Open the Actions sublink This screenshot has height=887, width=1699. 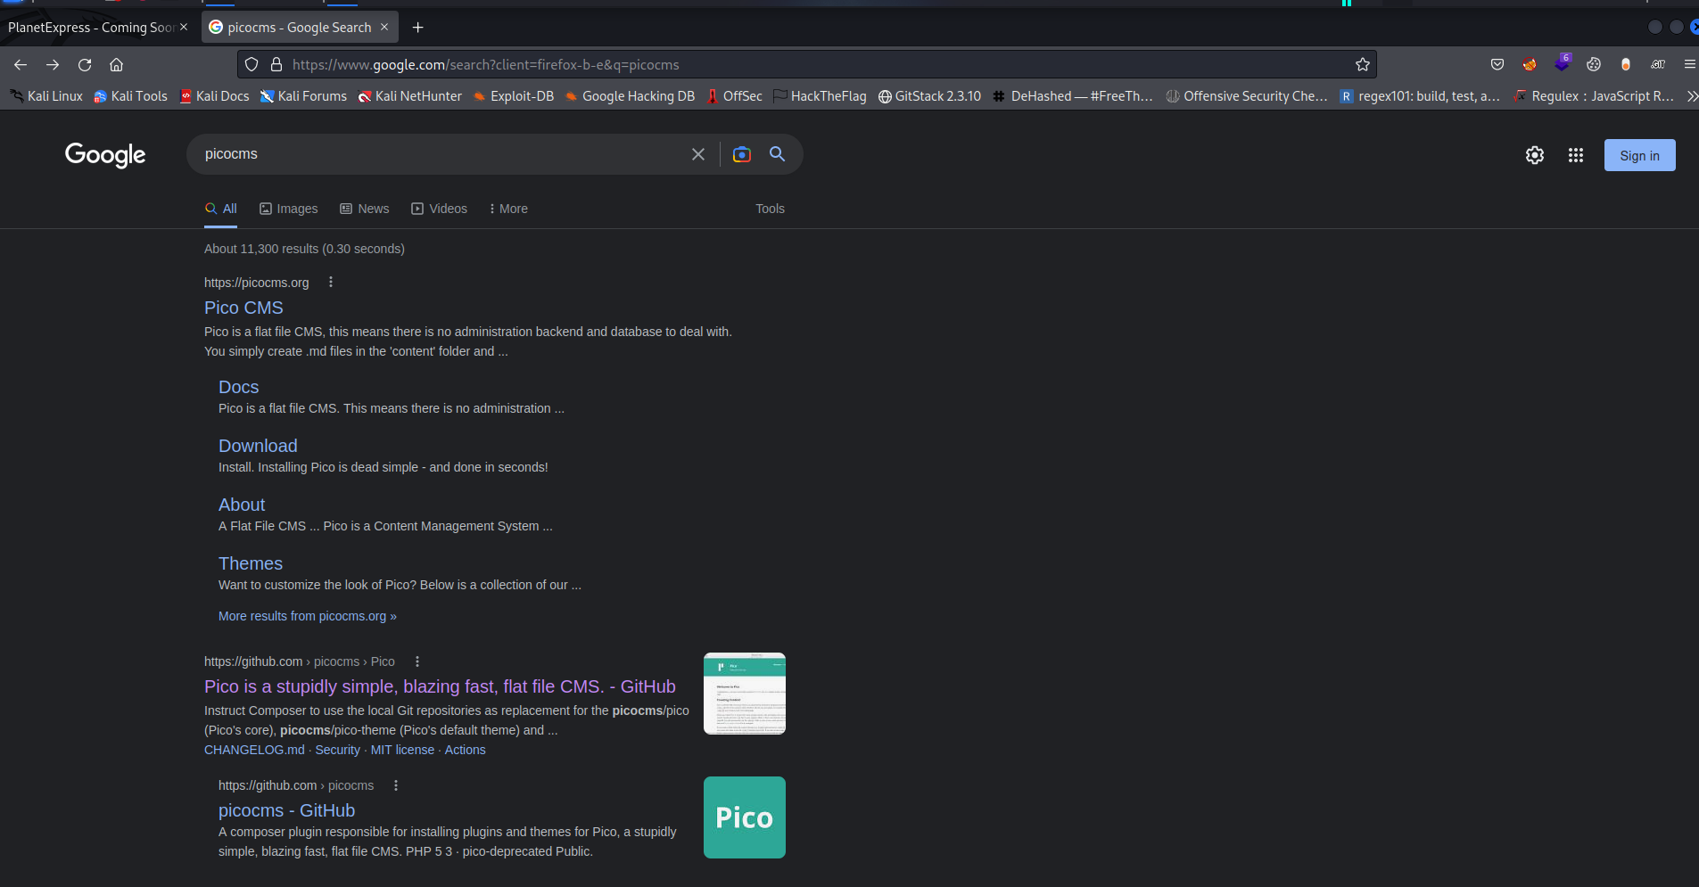[x=465, y=750]
